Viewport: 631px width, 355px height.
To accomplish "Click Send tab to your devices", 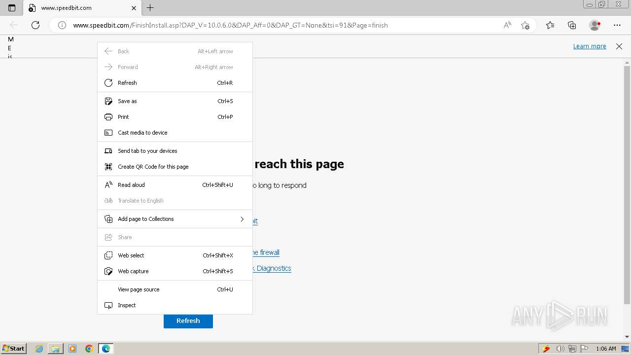I will (x=175, y=151).
